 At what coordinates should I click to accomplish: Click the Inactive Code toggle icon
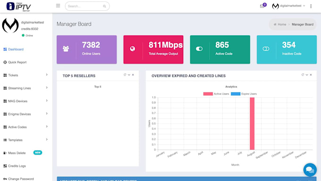click(x=266, y=49)
